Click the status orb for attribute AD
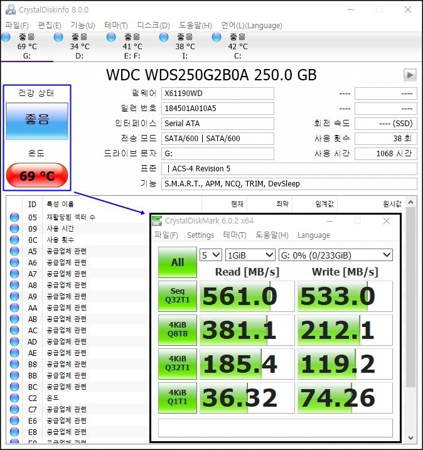The width and height of the screenshot is (423, 450). pos(14,341)
